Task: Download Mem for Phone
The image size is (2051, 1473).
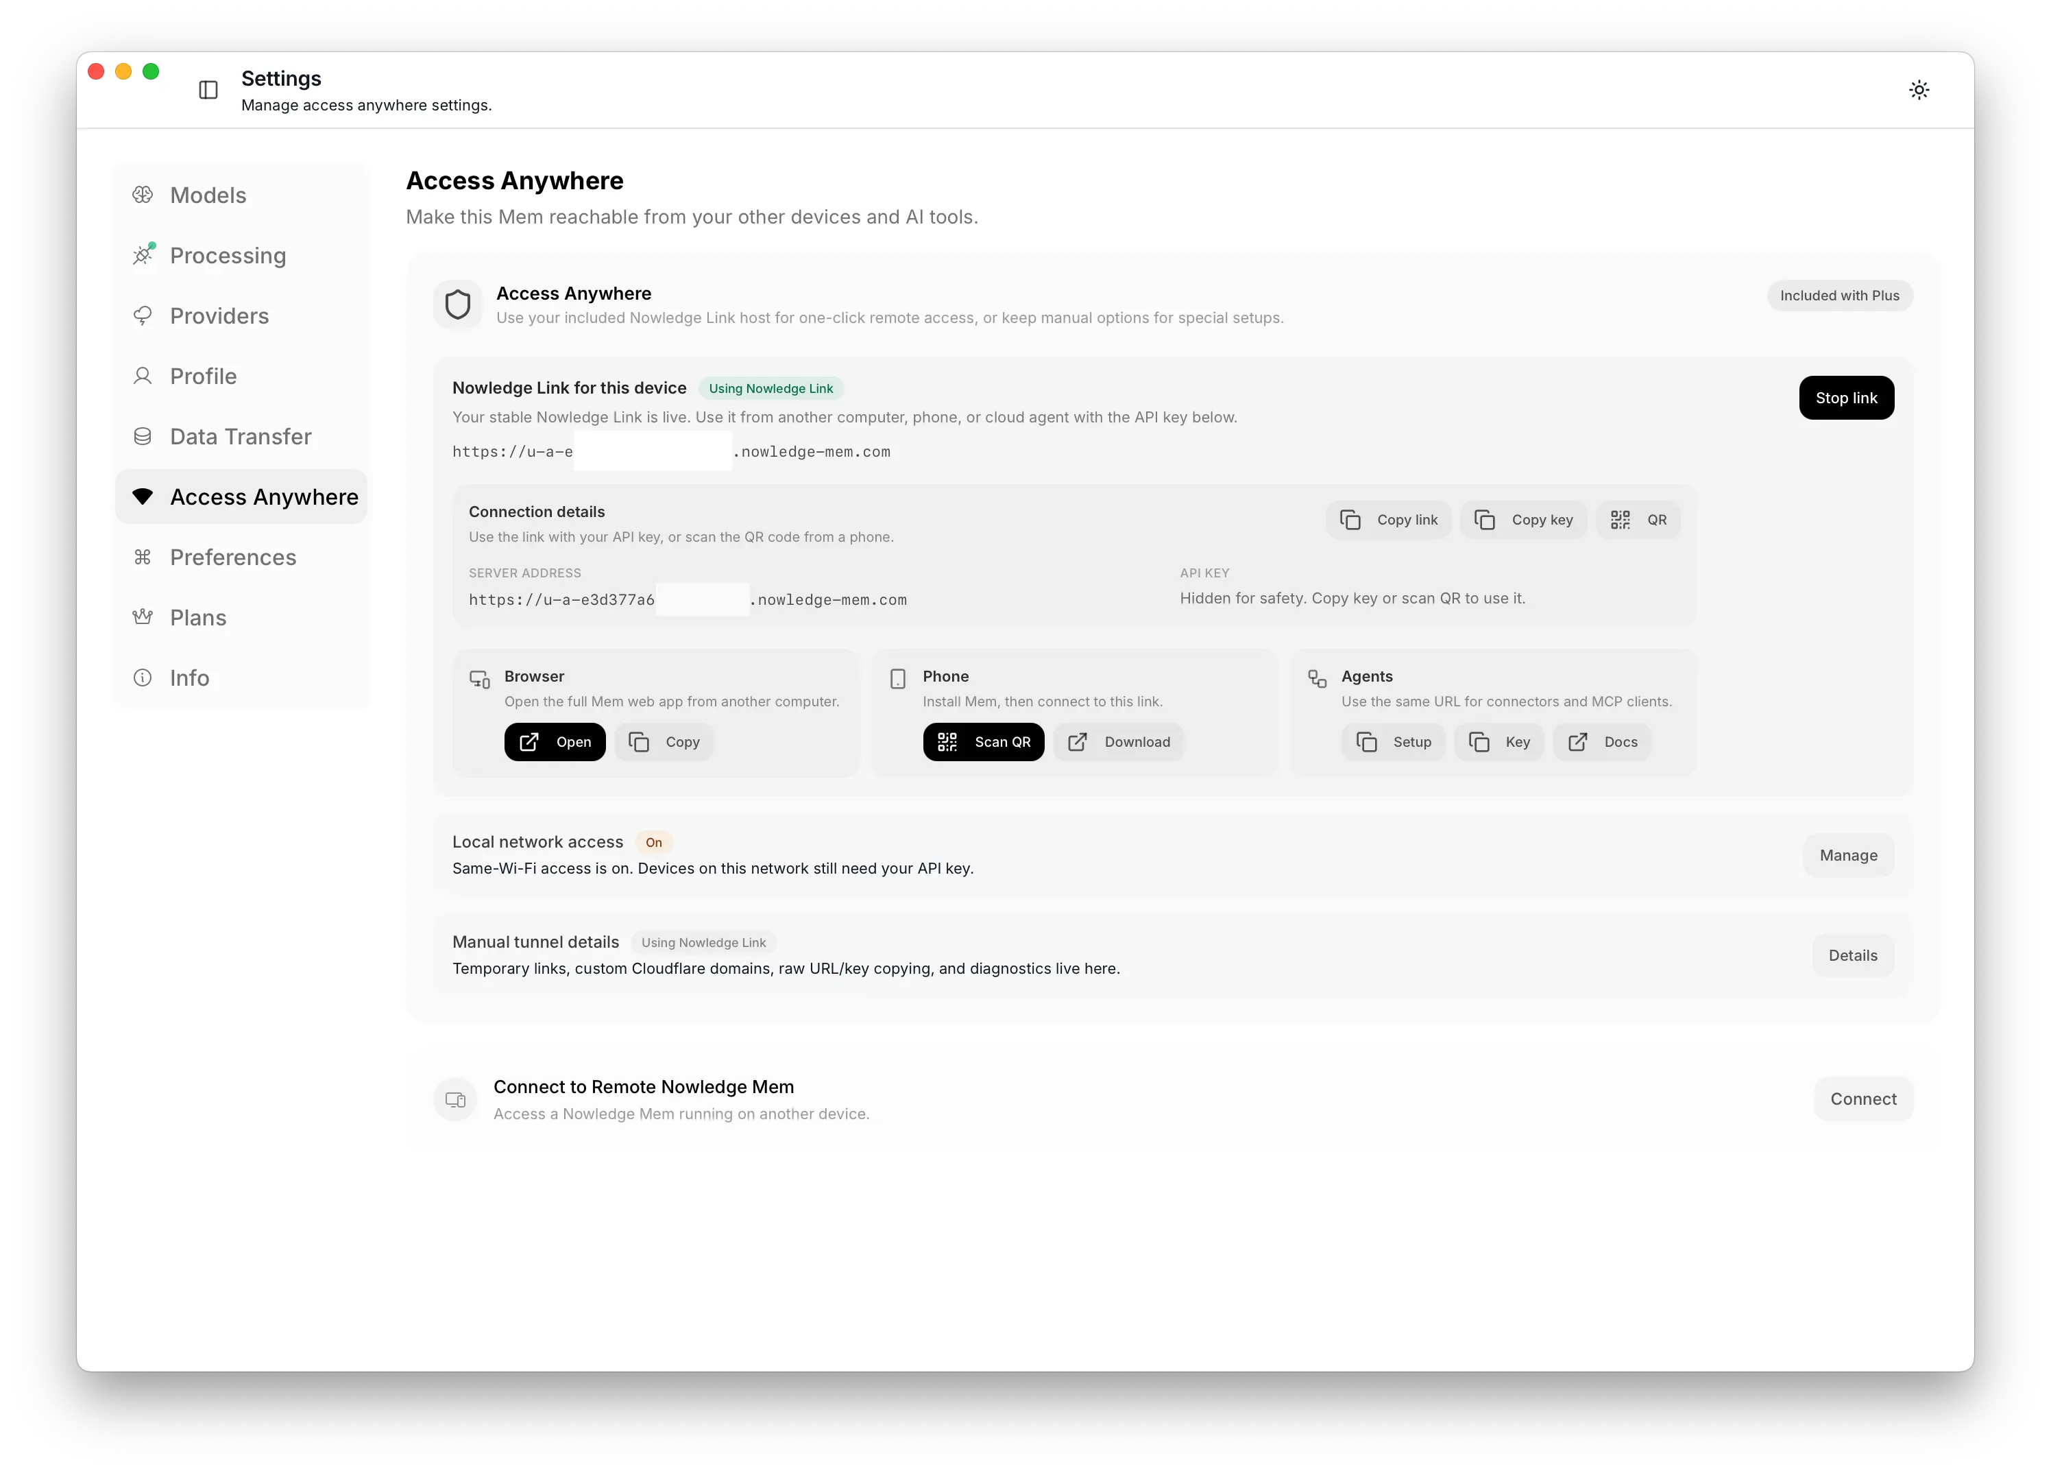Action: click(1119, 742)
